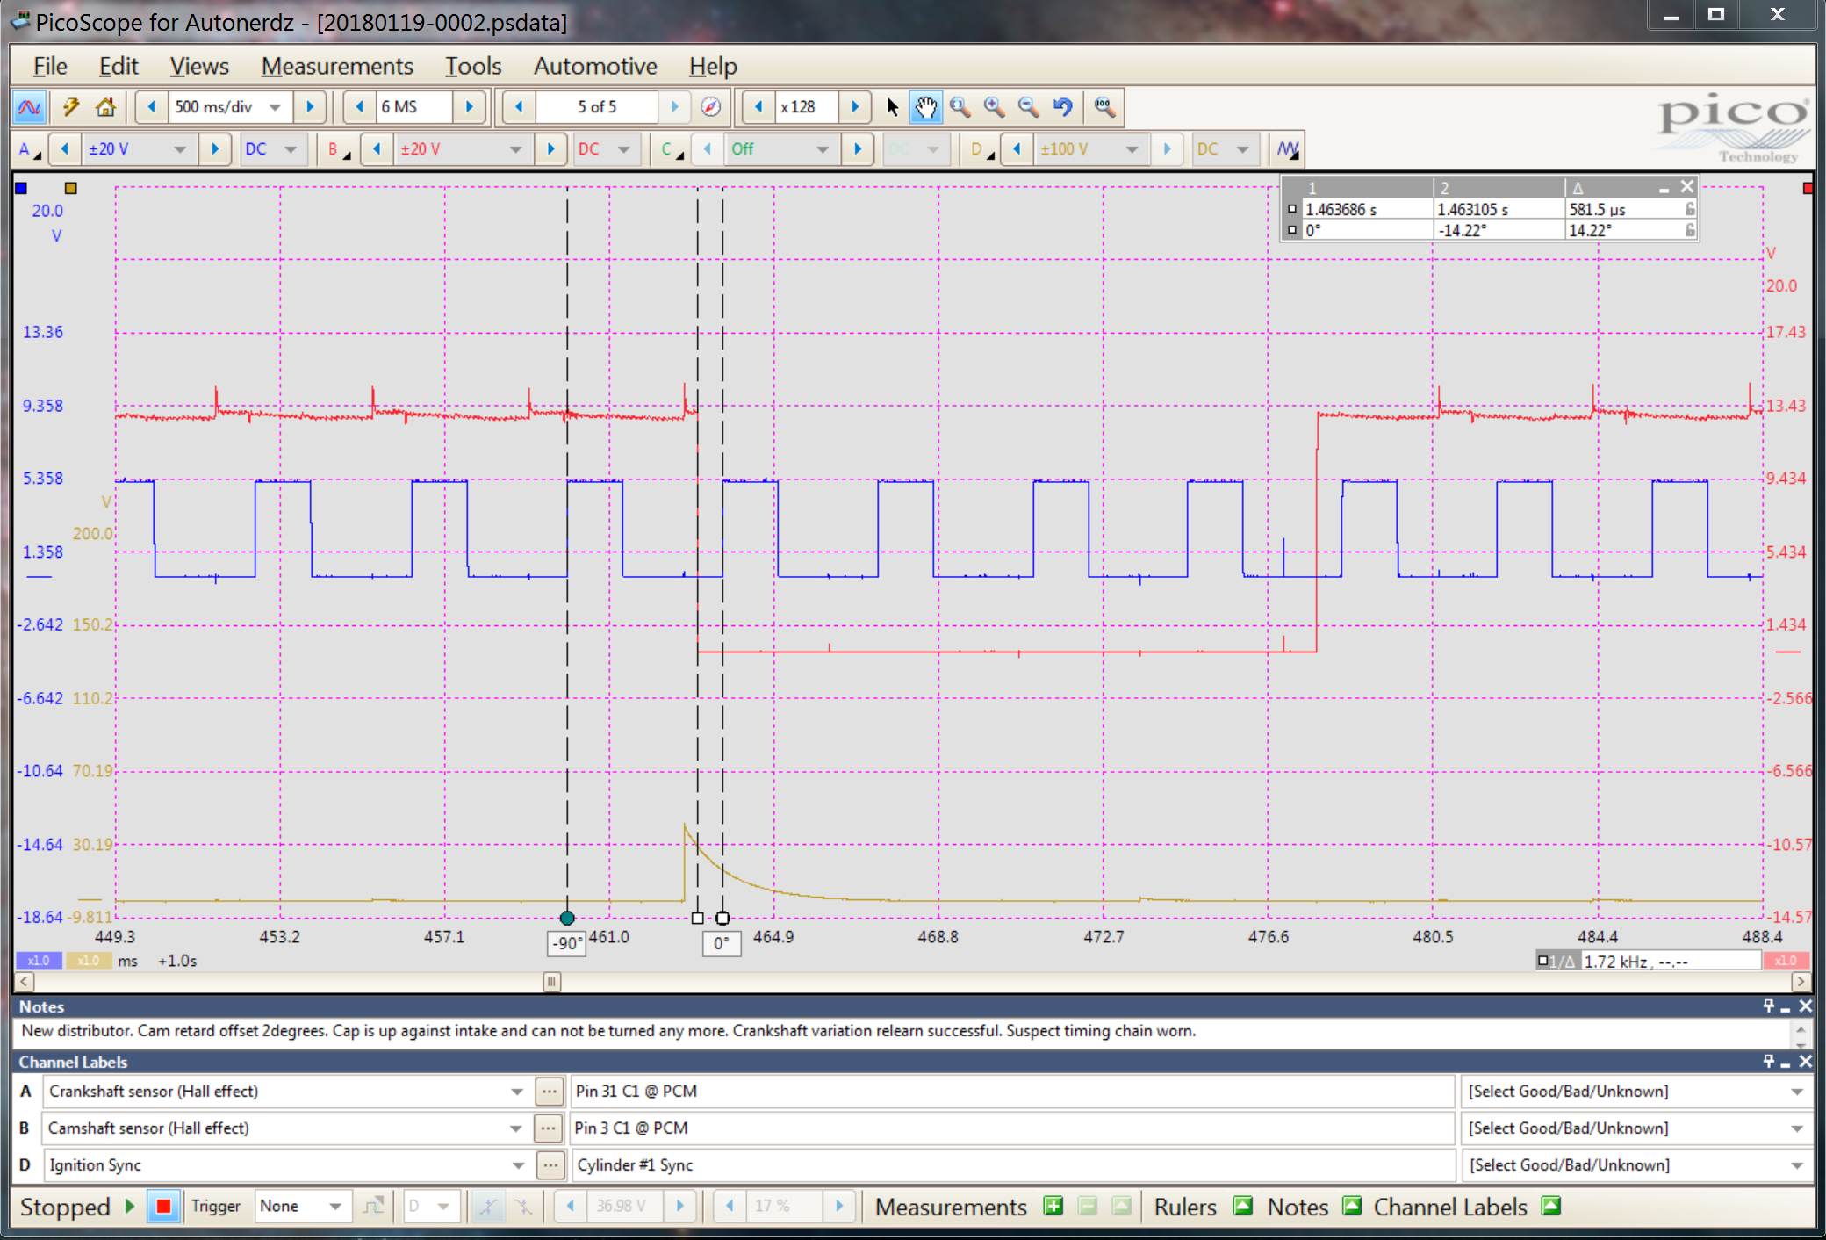
Task: Open Channel C options button
Action: point(672,149)
